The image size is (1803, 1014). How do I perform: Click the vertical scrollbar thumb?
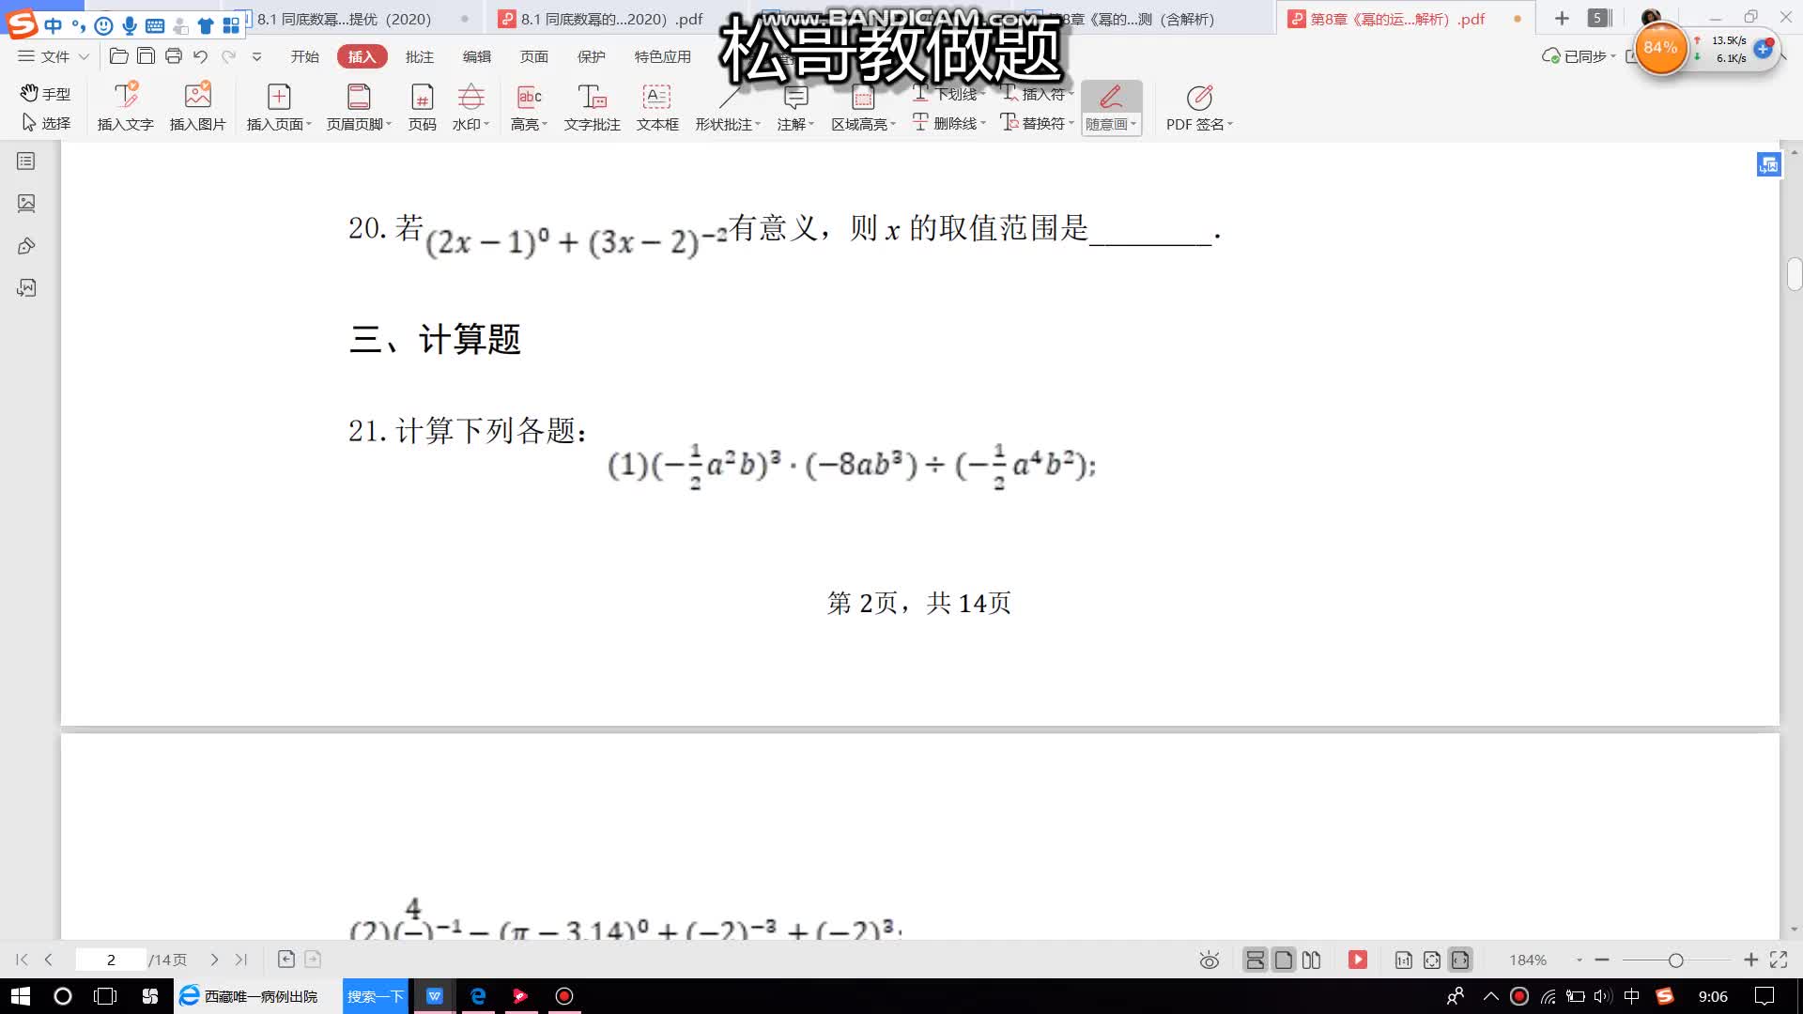[1795, 274]
